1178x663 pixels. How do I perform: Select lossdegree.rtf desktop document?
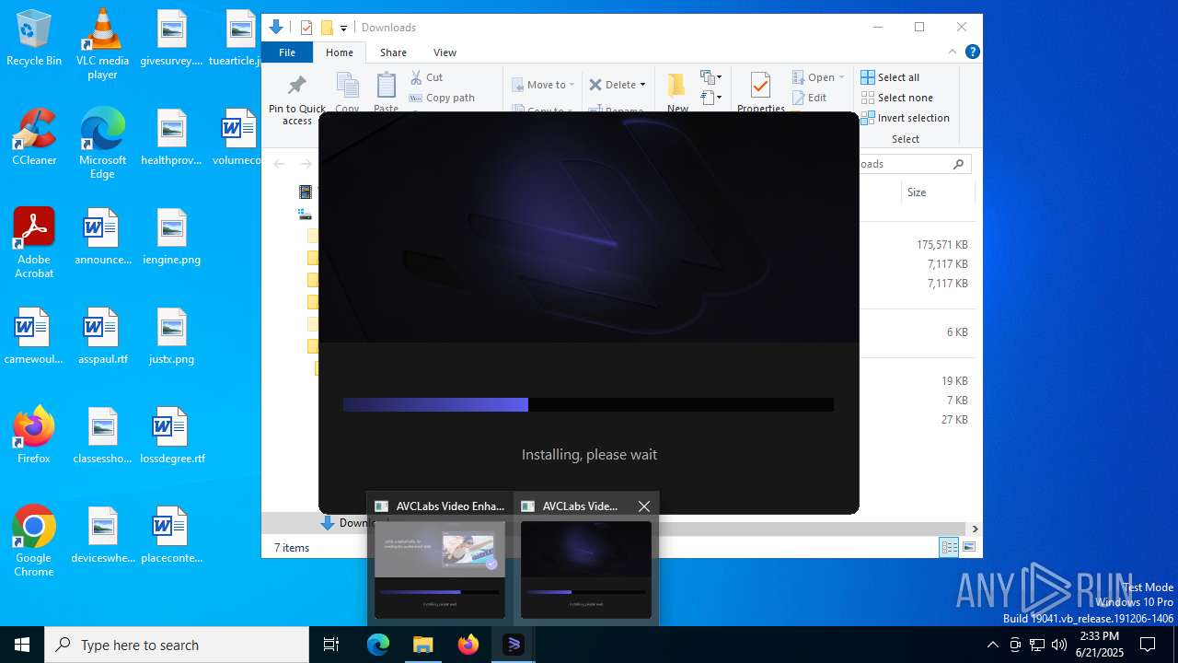pos(172,436)
